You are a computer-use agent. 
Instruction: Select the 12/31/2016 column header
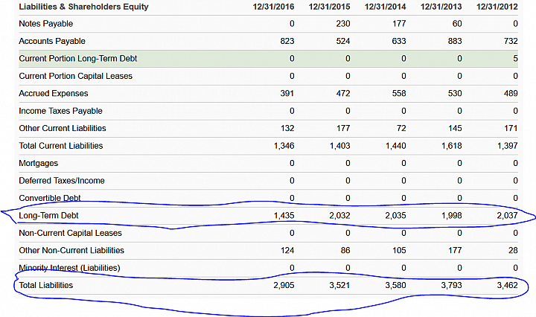[273, 7]
